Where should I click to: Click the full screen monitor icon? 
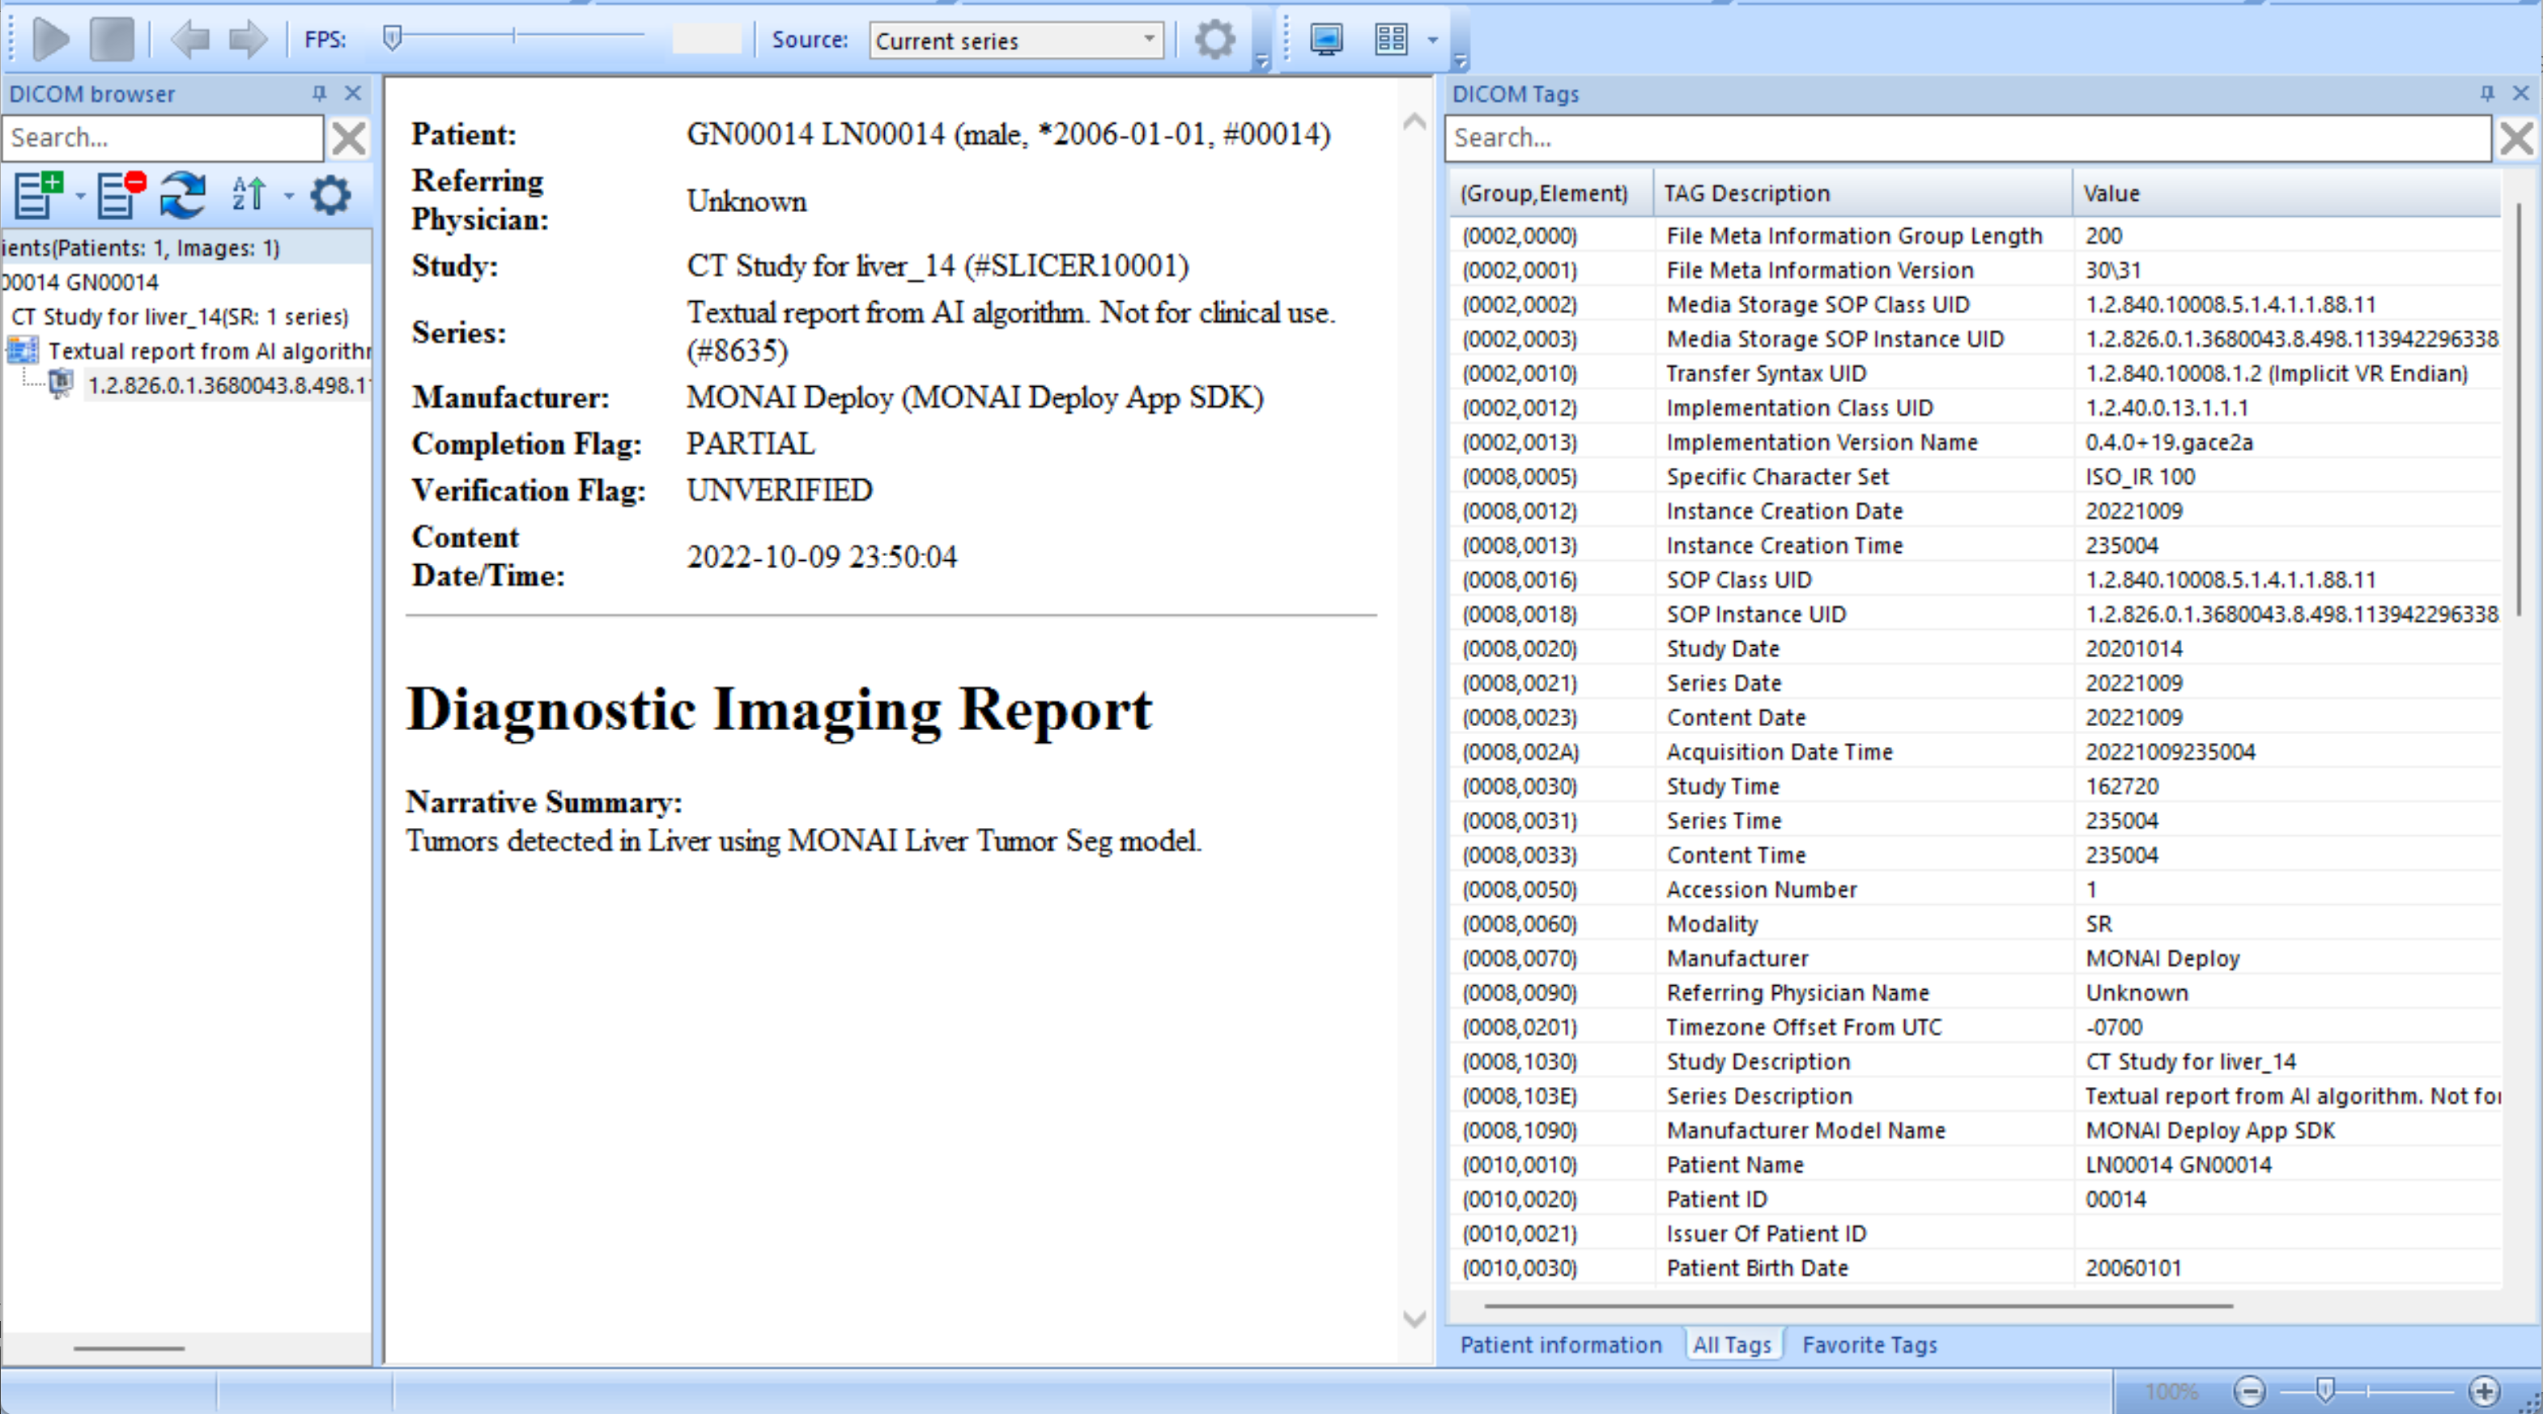coord(1326,40)
